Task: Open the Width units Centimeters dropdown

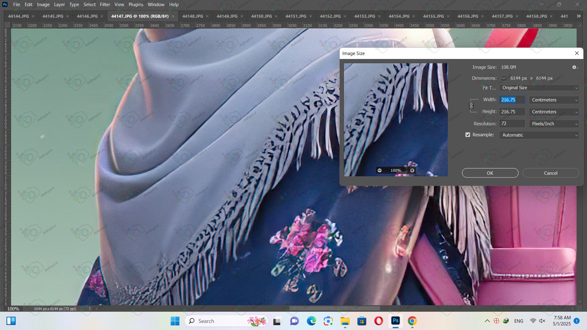Action: click(554, 100)
